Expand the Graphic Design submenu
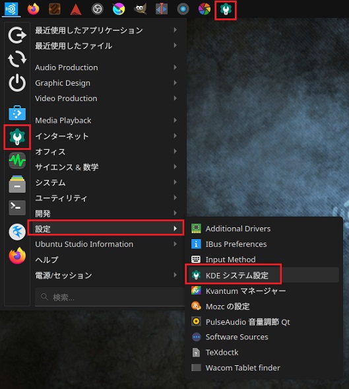The image size is (349, 389). [x=107, y=83]
